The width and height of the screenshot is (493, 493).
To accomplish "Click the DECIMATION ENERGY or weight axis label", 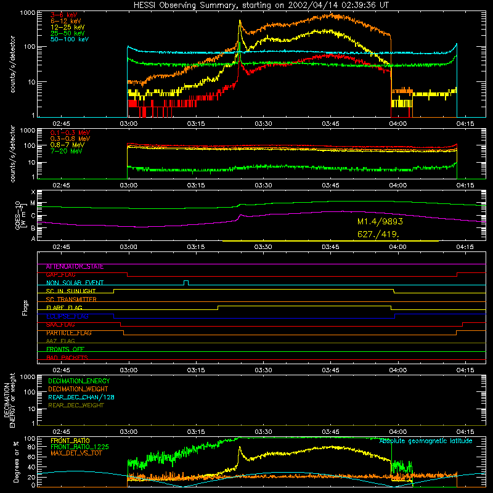I will [x=9, y=400].
